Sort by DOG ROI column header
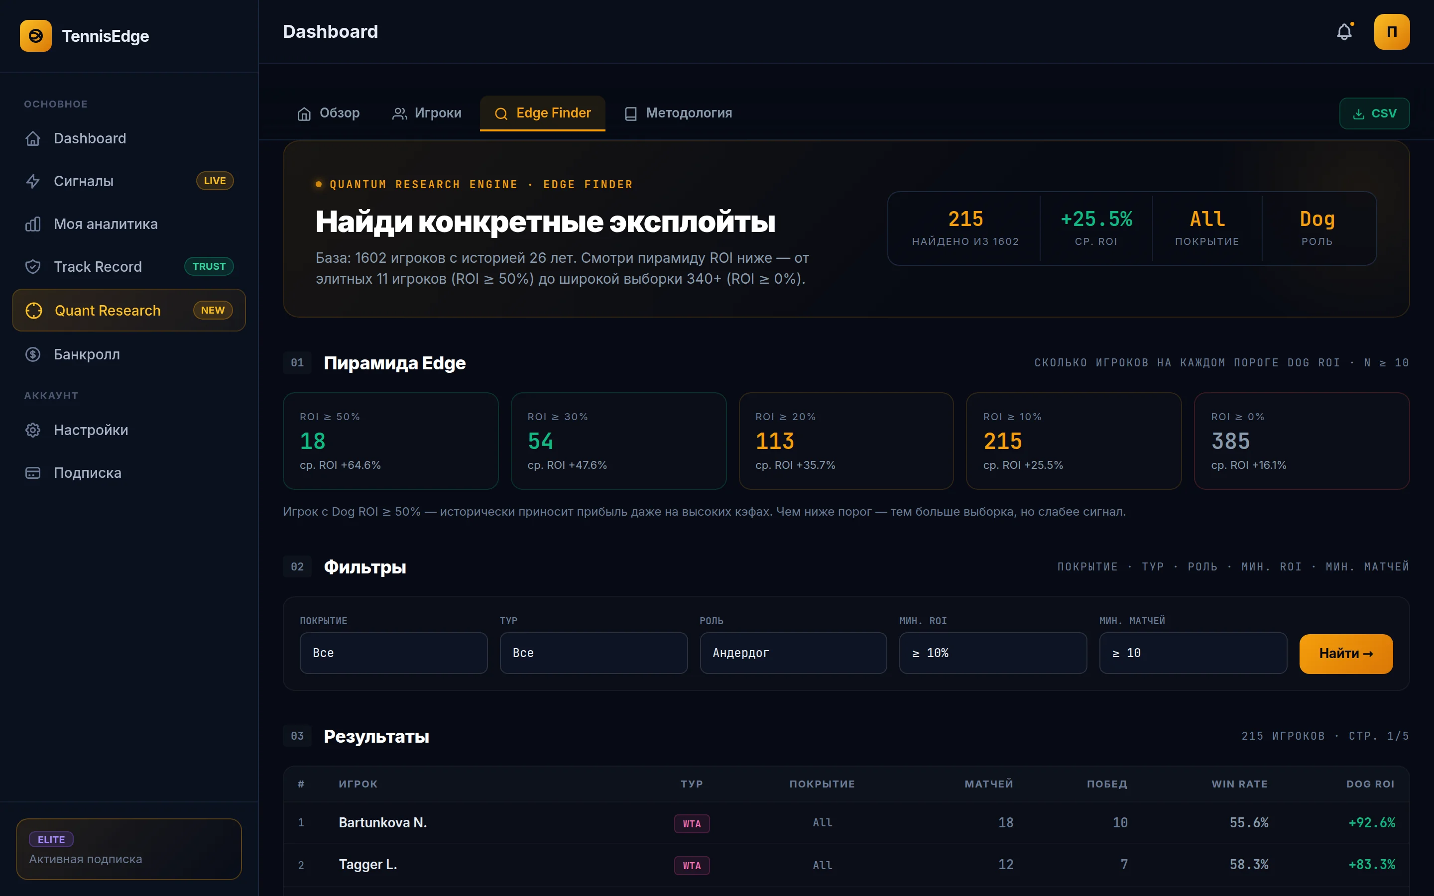The width and height of the screenshot is (1434, 896). 1370,784
